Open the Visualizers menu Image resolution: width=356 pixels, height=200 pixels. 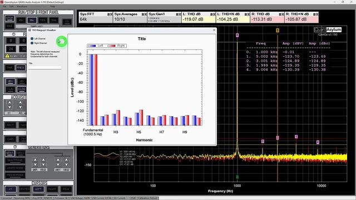point(22,6)
